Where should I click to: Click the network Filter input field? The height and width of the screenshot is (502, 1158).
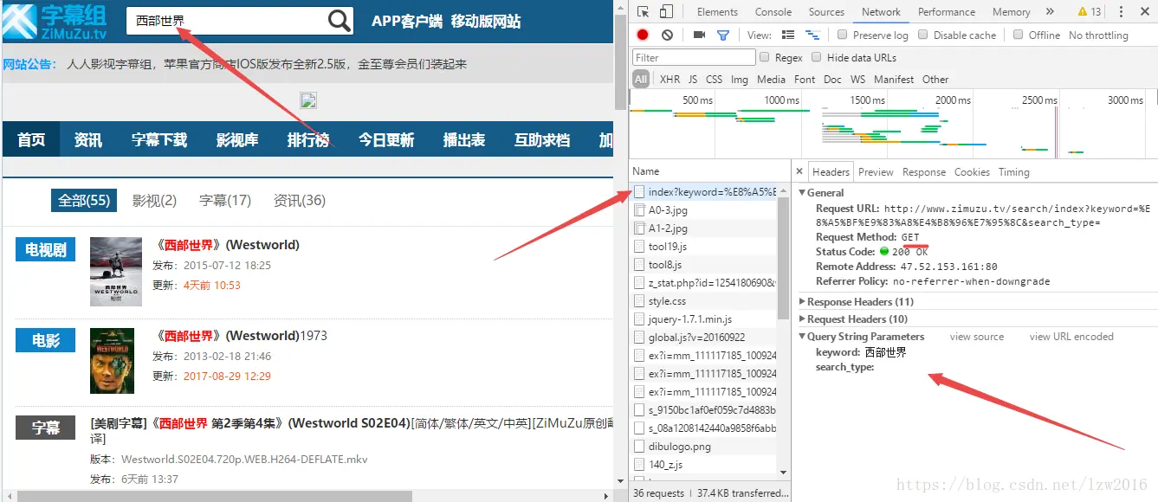point(694,57)
